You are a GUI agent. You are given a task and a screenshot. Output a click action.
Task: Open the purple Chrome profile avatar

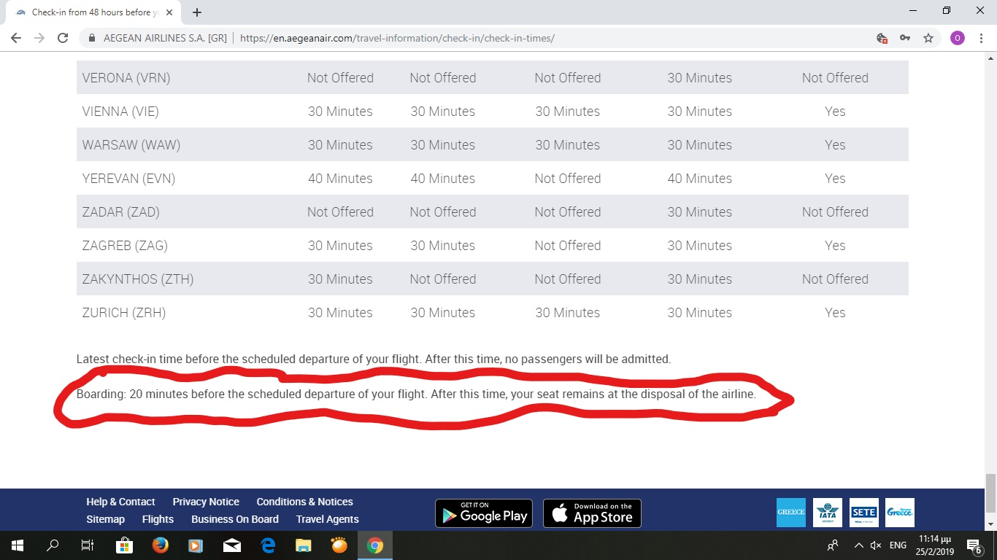pyautogui.click(x=957, y=38)
